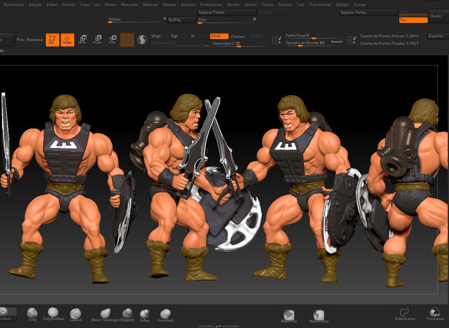This screenshot has height=328, width=449.
Task: Select the FormSoft brush
Action: point(166,315)
